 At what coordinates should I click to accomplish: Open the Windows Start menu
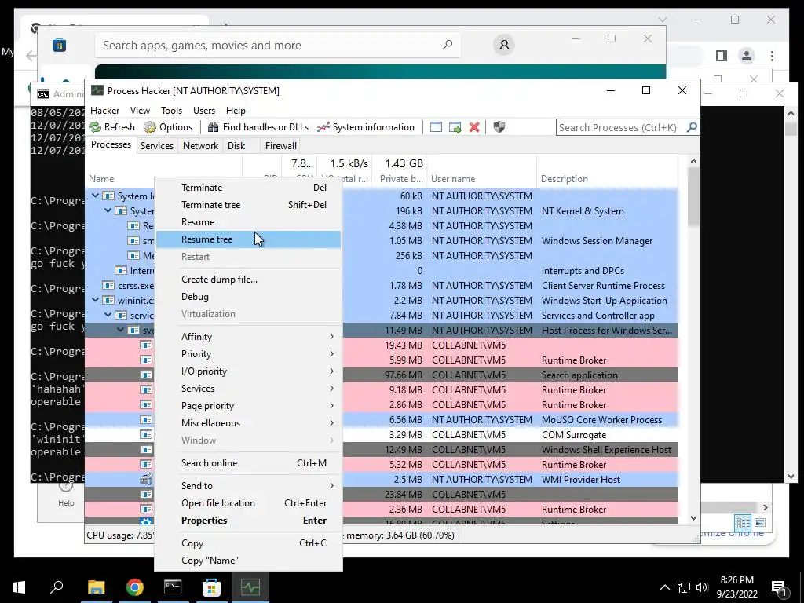point(19,587)
